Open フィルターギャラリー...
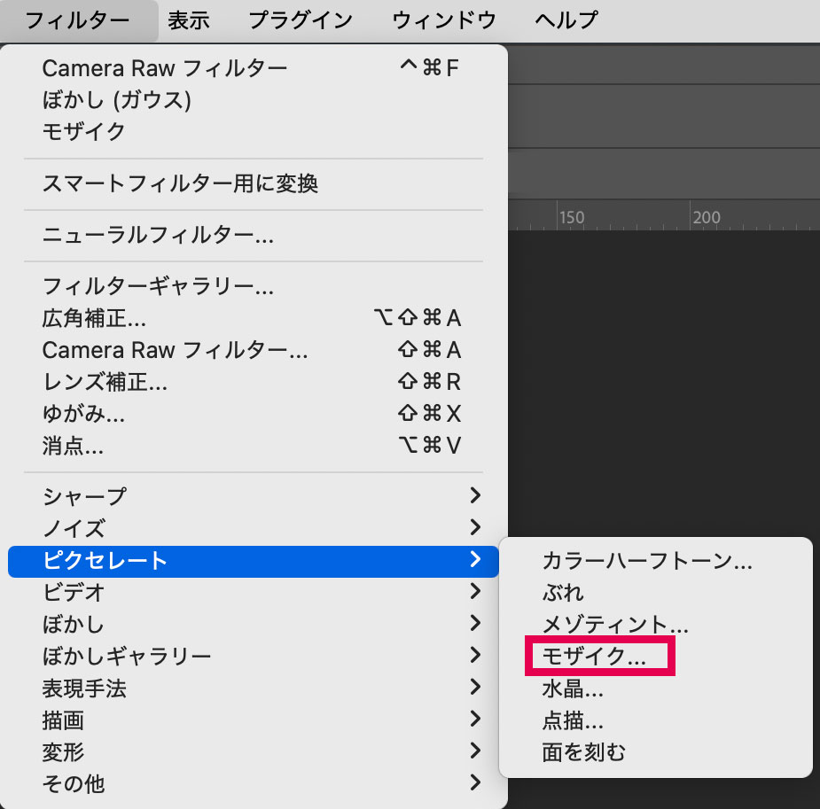Image resolution: width=820 pixels, height=809 pixels. 254,286
